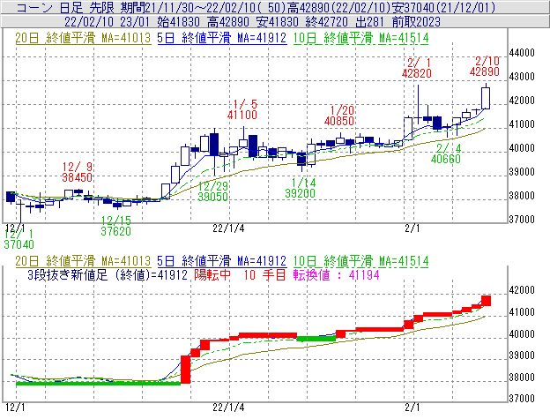
Task: Click the 10日 終値平滑 legend above the lower chart
Action: click(361, 261)
